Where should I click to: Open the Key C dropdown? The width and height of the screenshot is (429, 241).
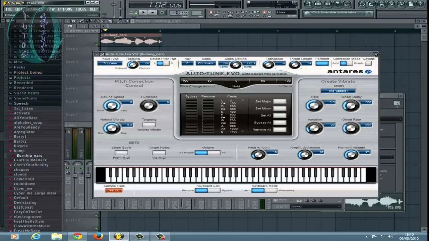pyautogui.click(x=187, y=63)
